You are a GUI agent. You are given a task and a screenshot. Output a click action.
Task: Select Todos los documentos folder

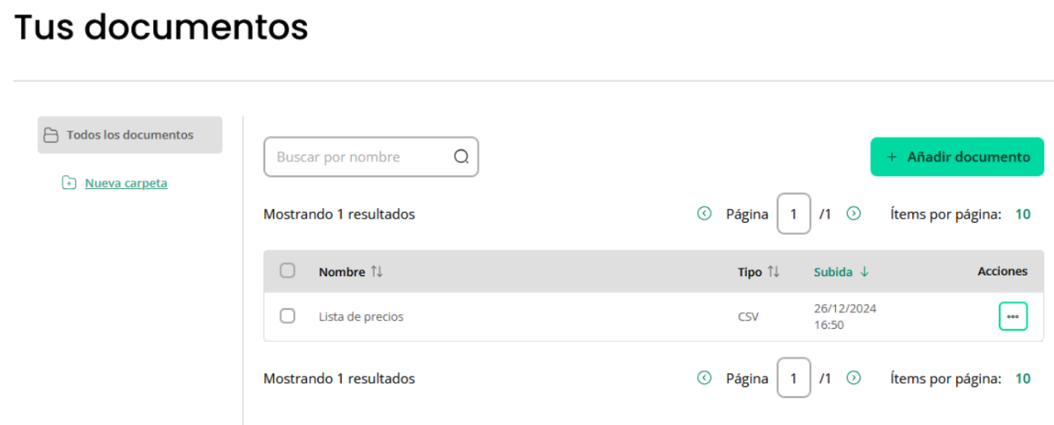point(130,135)
